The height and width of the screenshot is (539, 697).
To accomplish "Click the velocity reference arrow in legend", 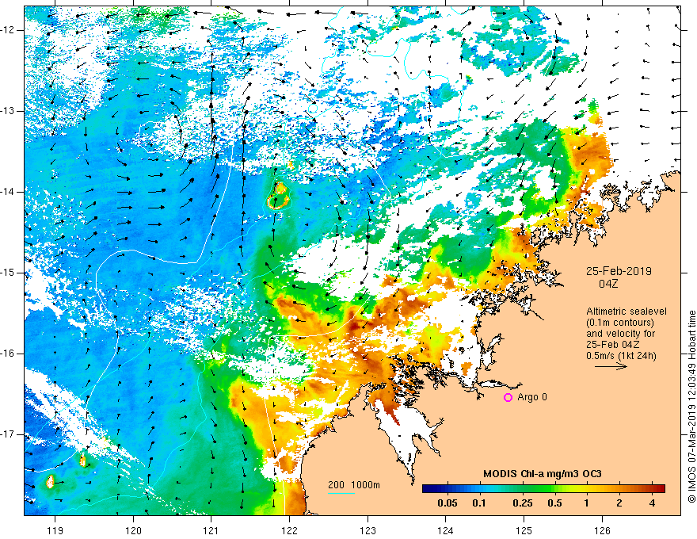I will click(611, 366).
